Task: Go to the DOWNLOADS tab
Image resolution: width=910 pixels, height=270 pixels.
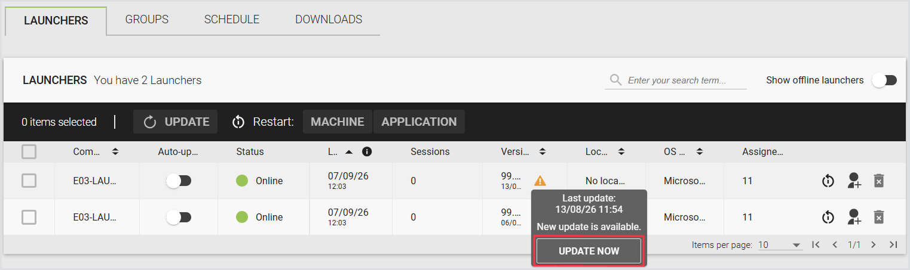Action: (329, 19)
